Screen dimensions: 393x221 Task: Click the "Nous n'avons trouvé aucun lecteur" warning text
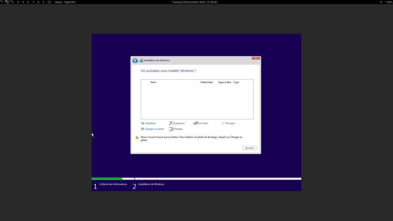(192, 138)
